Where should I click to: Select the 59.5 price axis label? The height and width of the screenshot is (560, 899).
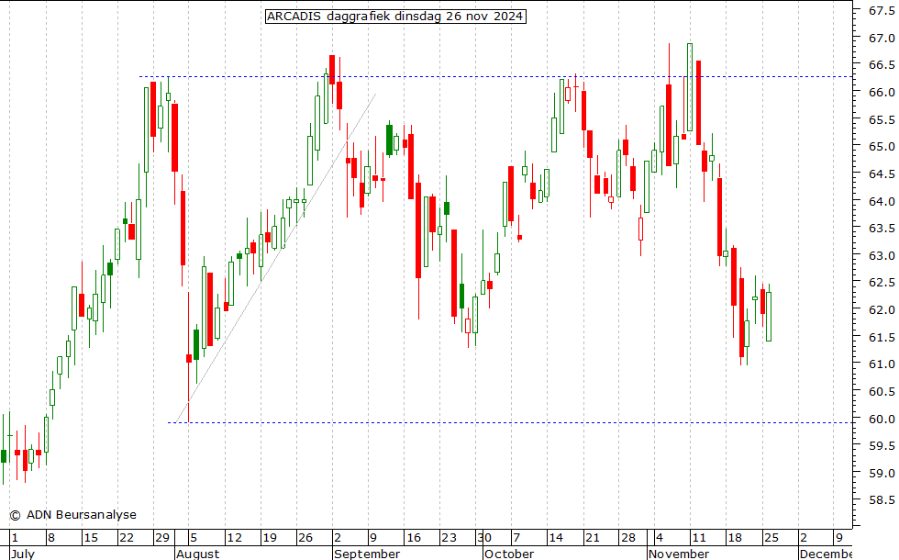[882, 446]
